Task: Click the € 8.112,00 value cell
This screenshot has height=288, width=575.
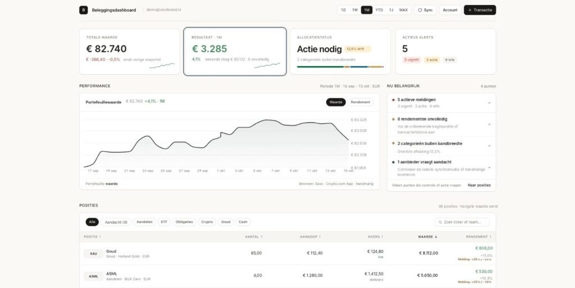Action: tap(428, 253)
